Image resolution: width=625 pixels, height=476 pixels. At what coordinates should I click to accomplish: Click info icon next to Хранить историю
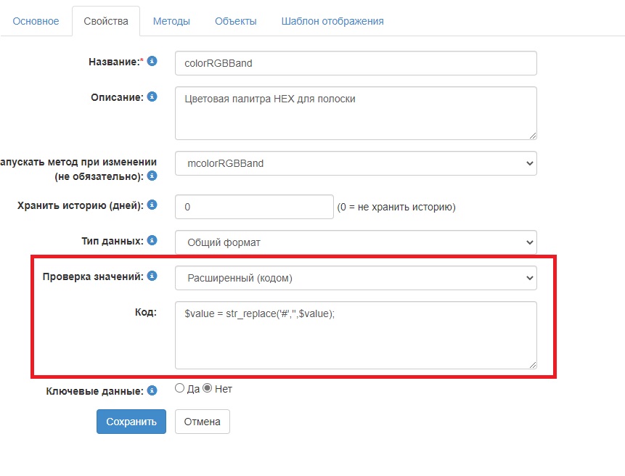(152, 205)
